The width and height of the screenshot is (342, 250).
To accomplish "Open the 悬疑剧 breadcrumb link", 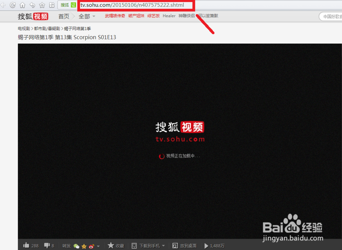I will click(53, 29).
